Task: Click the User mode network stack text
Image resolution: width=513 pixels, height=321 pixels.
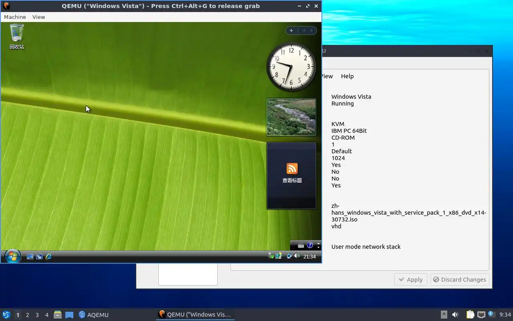Action: pyautogui.click(x=366, y=247)
